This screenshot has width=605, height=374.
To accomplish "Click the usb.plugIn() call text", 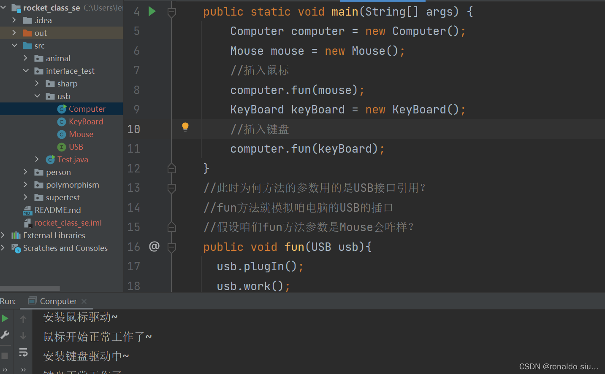I will 260,266.
